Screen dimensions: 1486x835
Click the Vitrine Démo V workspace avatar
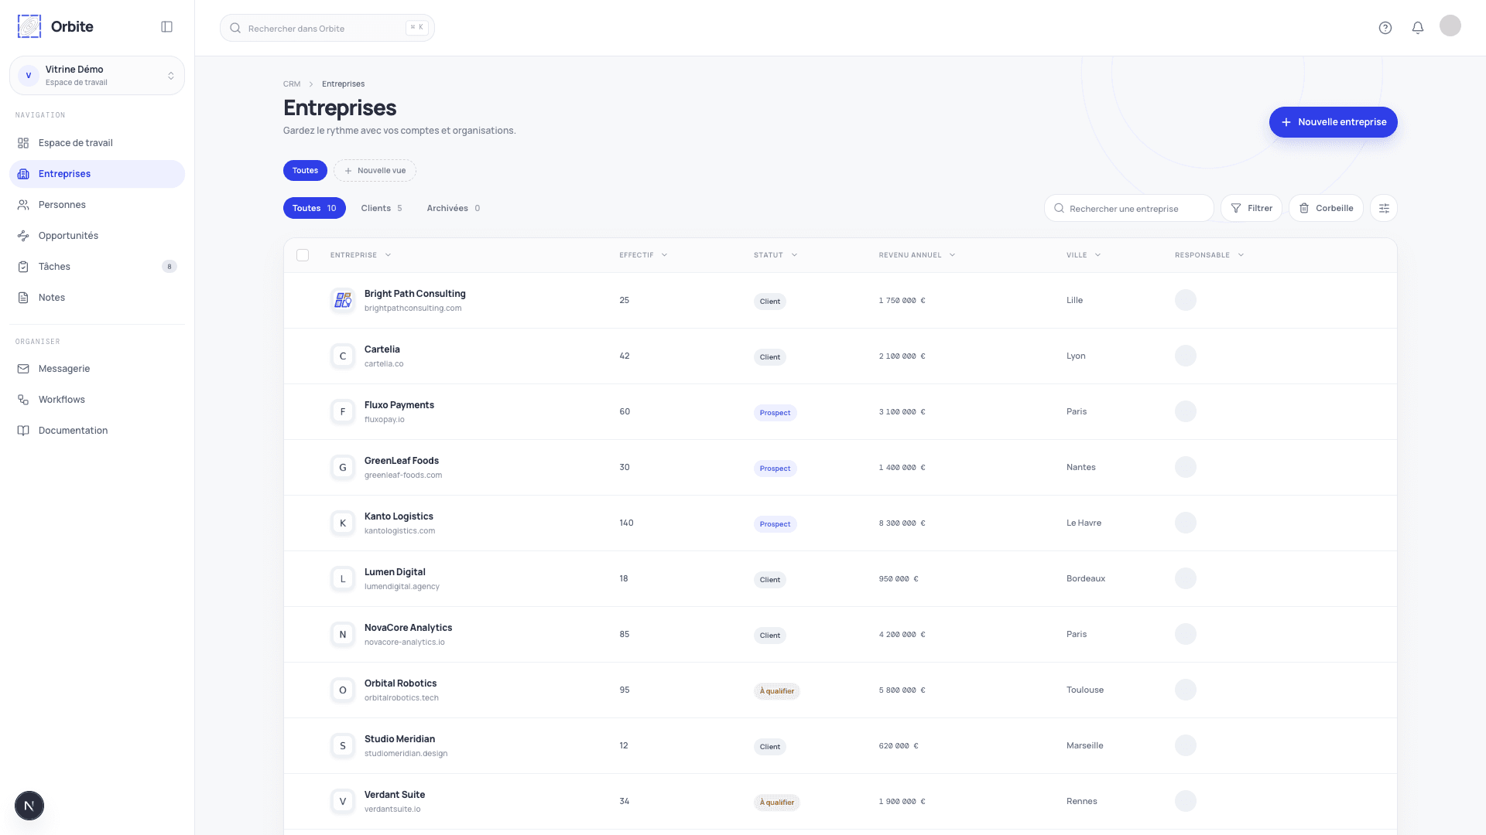[x=29, y=75]
